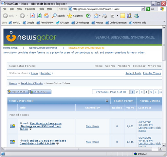Click the Add Topic button
The height and width of the screenshot is (157, 167).
point(18,92)
